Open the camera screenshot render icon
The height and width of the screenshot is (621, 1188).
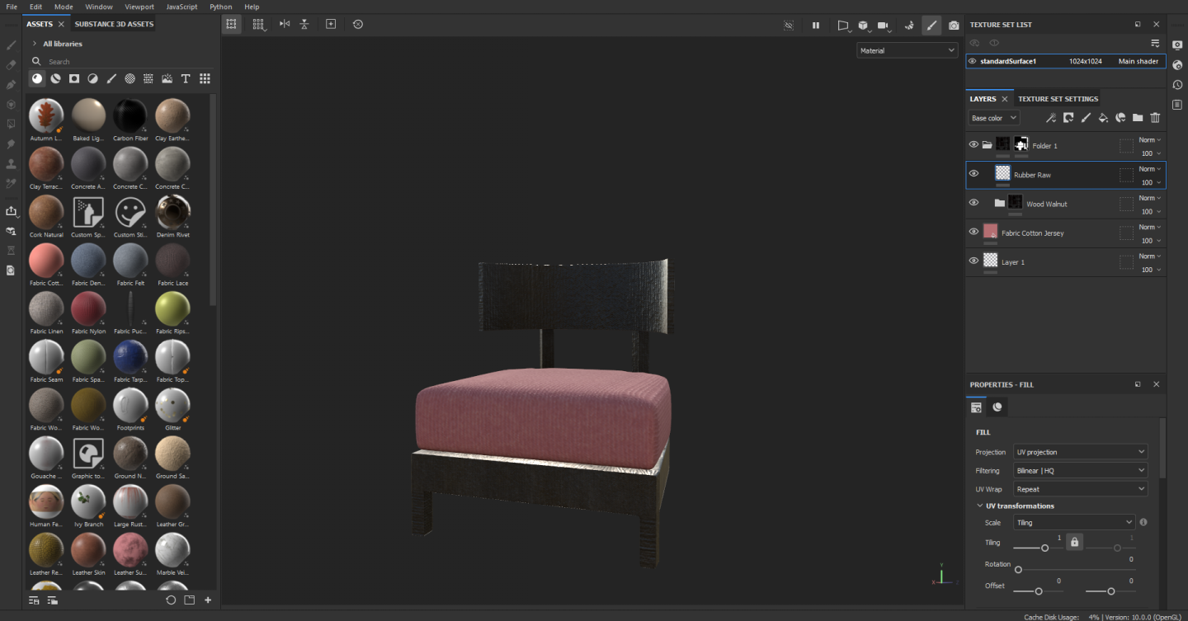[954, 26]
